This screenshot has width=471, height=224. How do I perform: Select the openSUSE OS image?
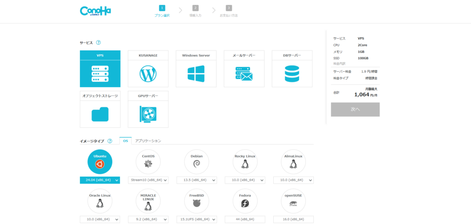pyautogui.click(x=293, y=201)
